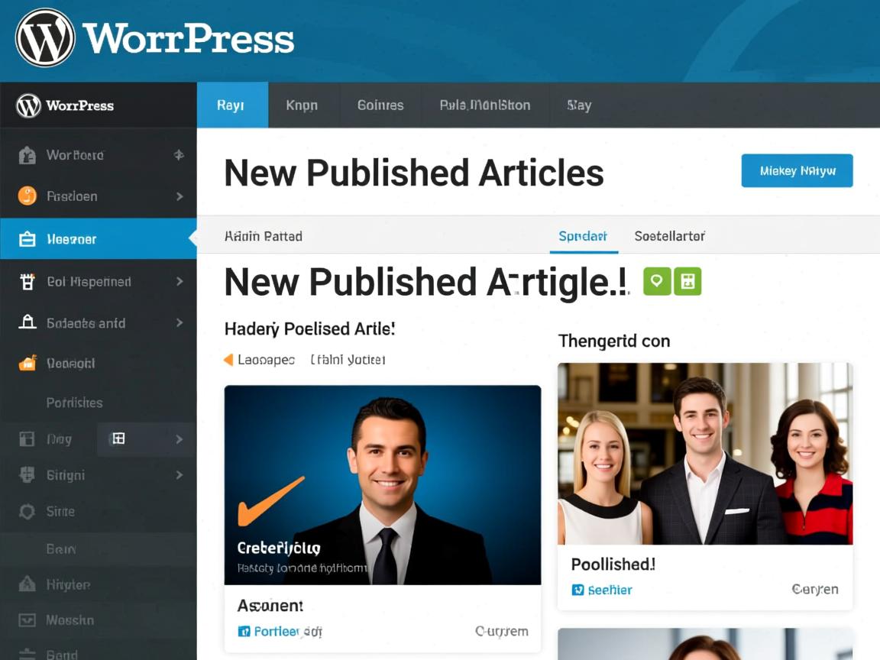This screenshot has height=660, width=880.
Task: Click the orange circle icon beside Prasdoen
Action: click(x=27, y=196)
